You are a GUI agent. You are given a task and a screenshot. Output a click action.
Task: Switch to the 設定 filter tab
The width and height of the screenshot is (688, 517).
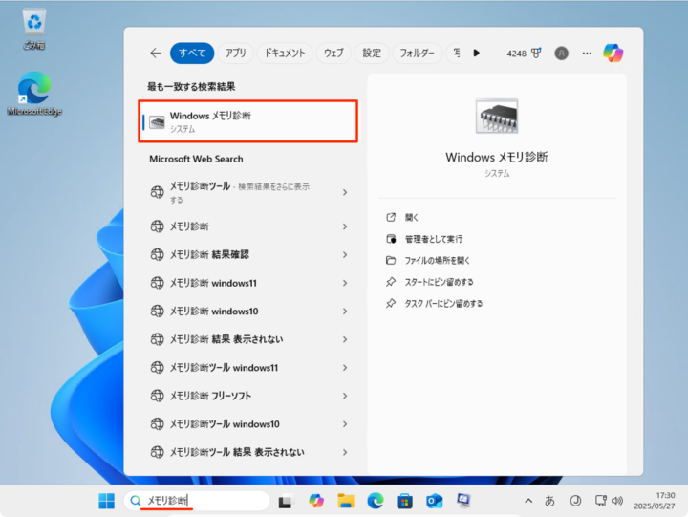point(372,54)
